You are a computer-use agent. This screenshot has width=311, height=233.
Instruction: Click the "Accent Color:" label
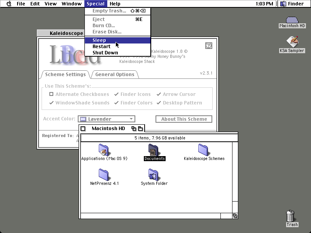click(59, 119)
